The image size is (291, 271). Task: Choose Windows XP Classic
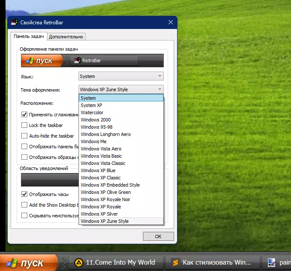pyautogui.click(x=121, y=178)
